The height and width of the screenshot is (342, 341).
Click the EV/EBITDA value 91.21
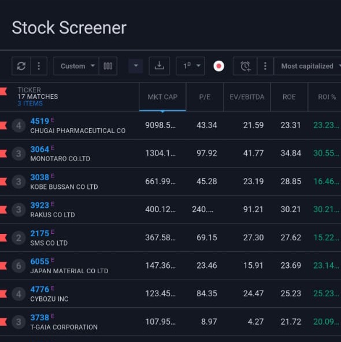pos(253,209)
